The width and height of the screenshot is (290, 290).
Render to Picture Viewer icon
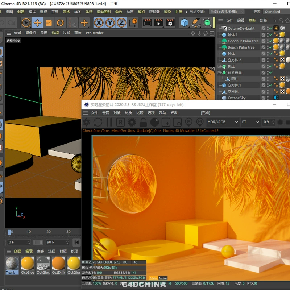coord(159,23)
